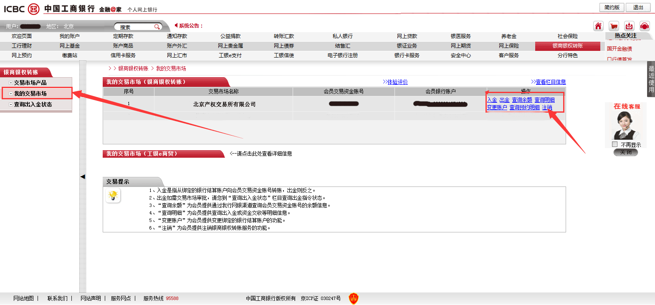Screen dimensions: 655x305
Task: Open the 缴费站 menu
Action: (69, 55)
